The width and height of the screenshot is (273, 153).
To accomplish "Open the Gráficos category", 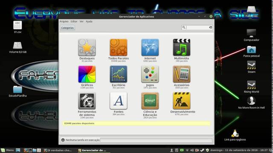I will [87, 77].
